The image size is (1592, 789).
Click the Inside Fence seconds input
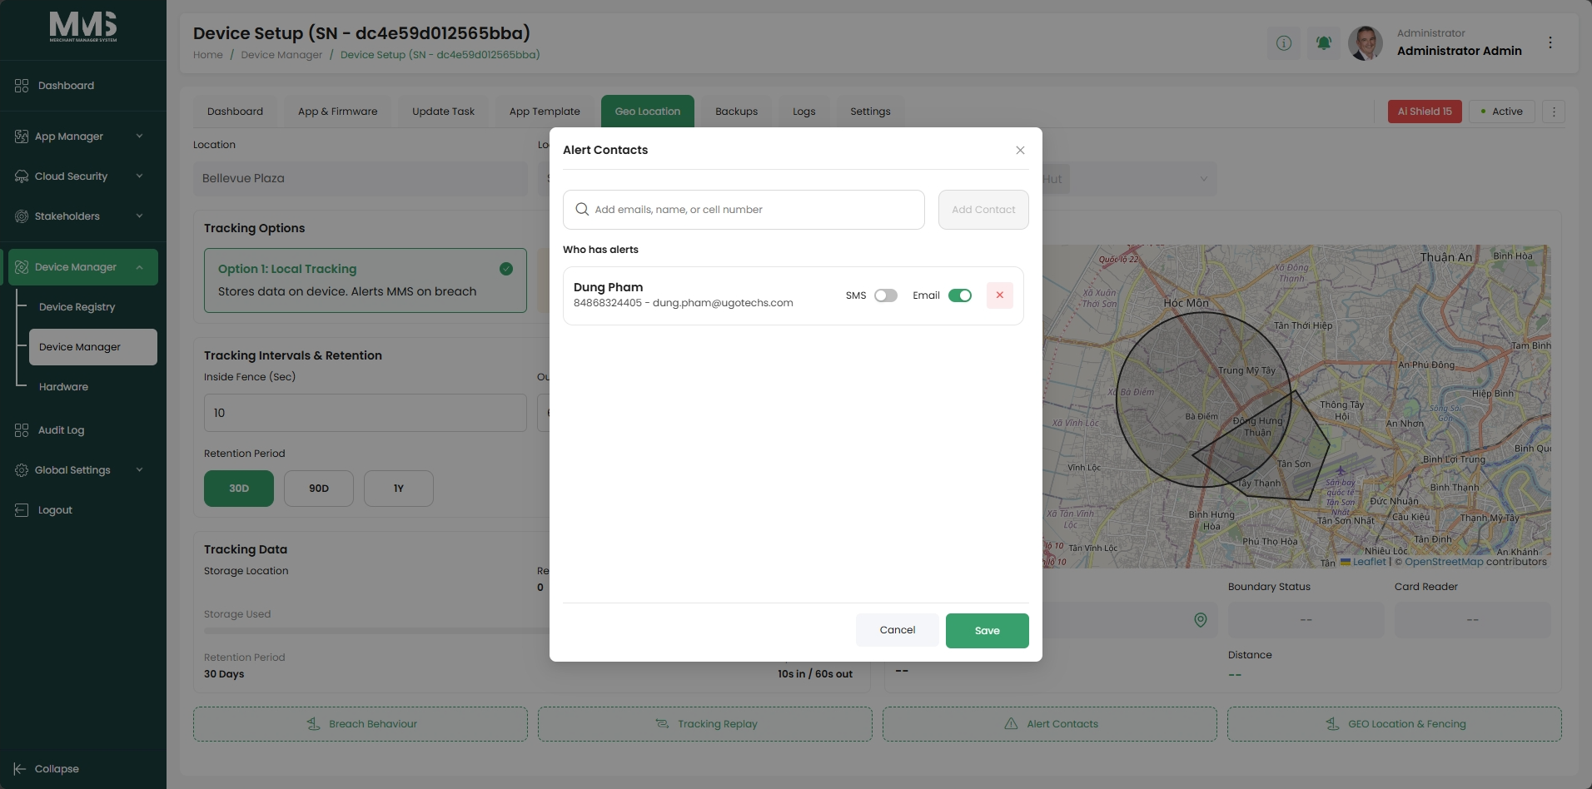pos(366,413)
